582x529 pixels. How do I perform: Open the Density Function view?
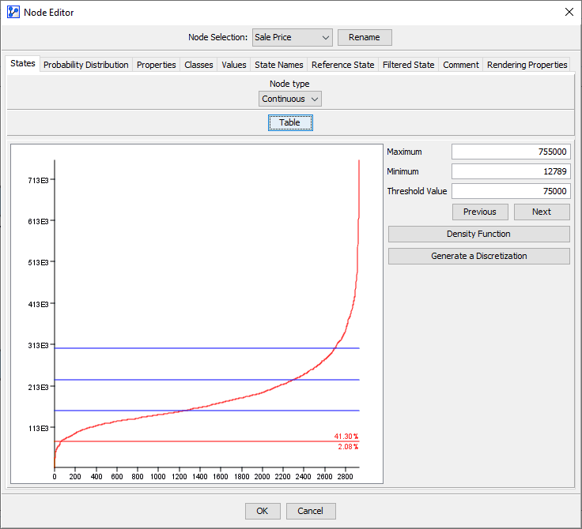(479, 234)
